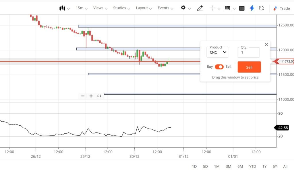Click inside the Qty input field
This screenshot has width=294, height=171.
click(248, 53)
